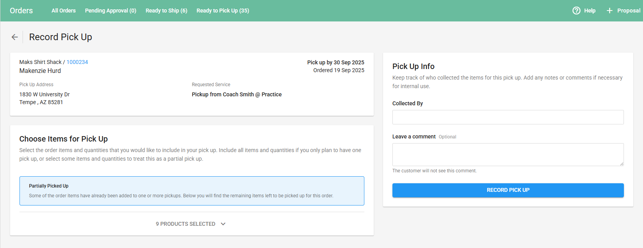
Task: Click the Orders title in top bar
Action: 21,11
